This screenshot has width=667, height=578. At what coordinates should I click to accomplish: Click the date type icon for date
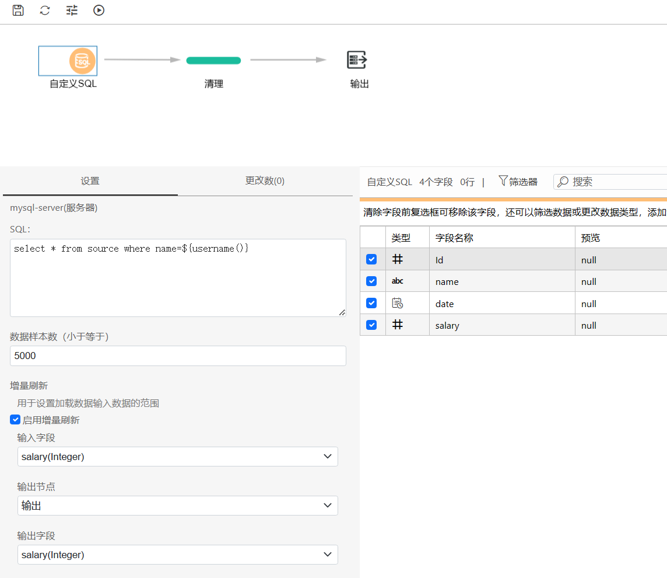[397, 303]
